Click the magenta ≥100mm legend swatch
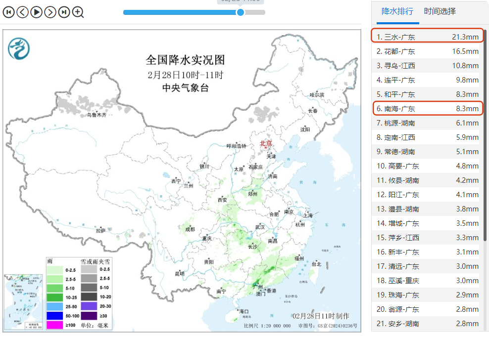The image size is (489, 337). pos(54,325)
